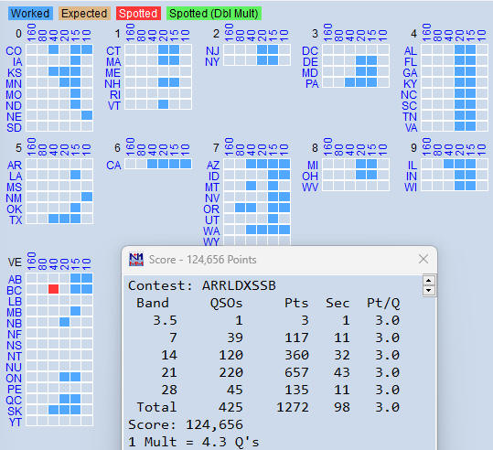Click the CO 40 meter worked cell
493x450 pixels.
pyautogui.click(x=53, y=49)
